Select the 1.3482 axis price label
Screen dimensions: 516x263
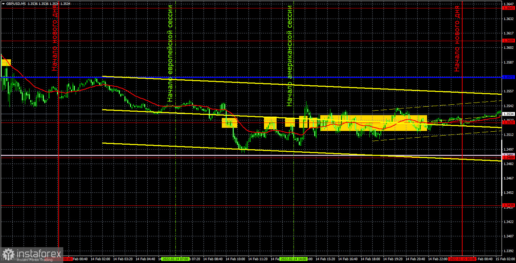[x=508, y=164]
